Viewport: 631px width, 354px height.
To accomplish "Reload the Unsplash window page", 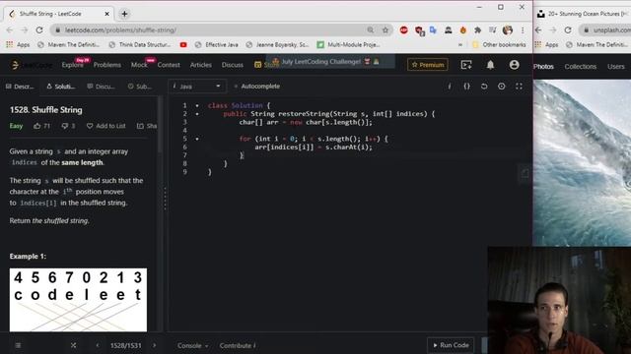I will 568,30.
